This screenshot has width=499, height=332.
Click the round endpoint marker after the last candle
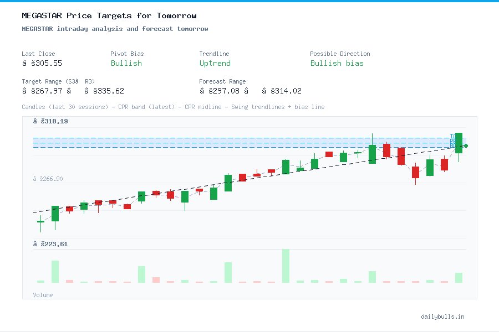[x=466, y=146]
